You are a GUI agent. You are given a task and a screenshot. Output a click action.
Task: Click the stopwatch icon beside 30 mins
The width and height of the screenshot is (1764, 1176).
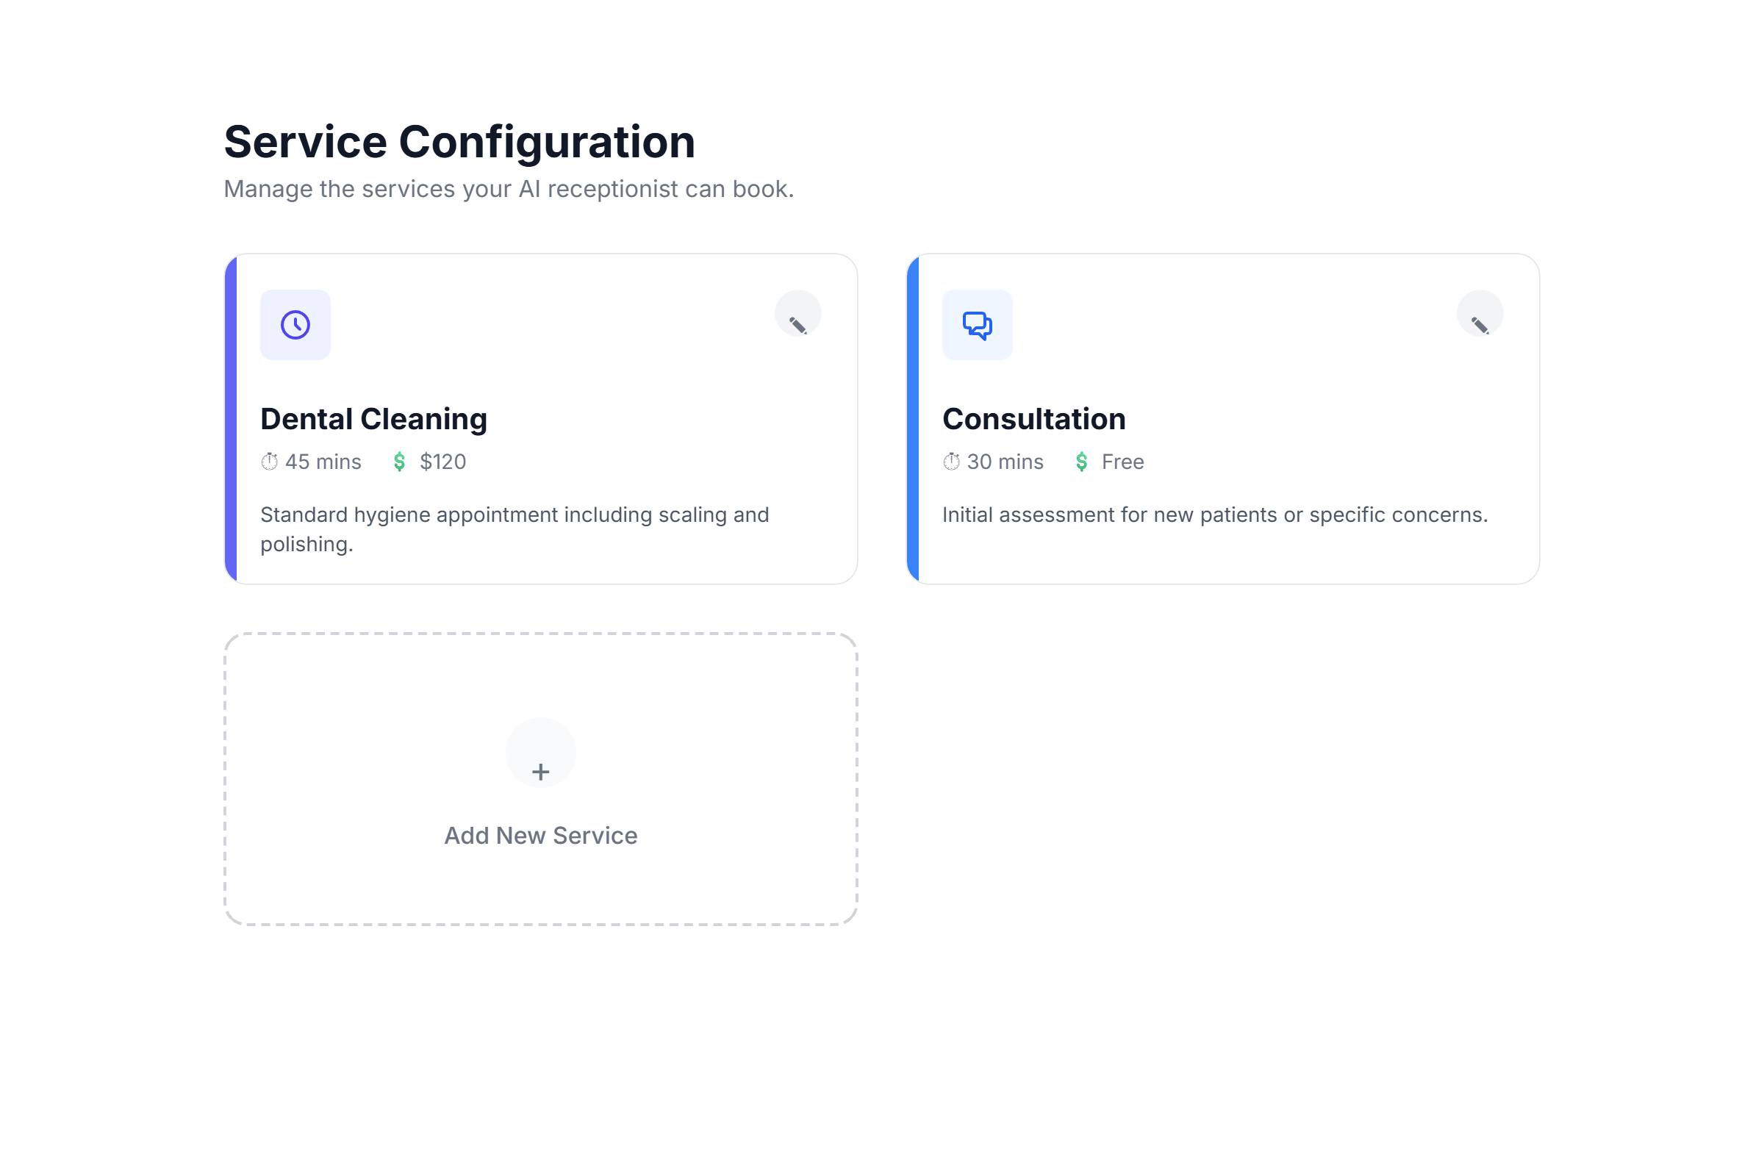951,462
